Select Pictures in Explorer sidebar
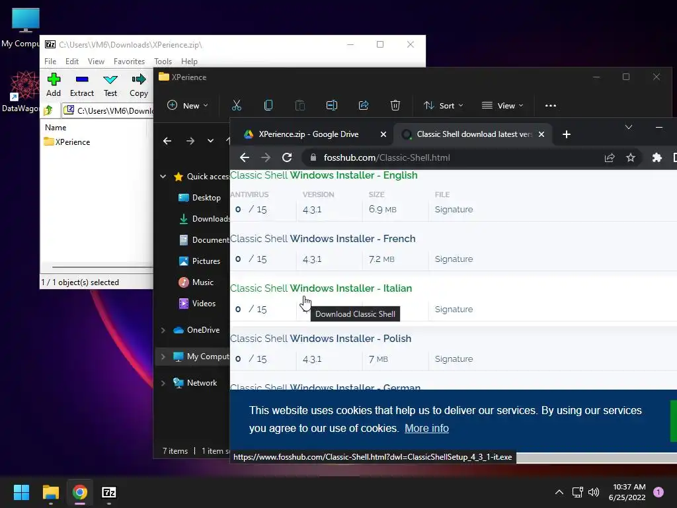This screenshot has width=677, height=508. 199,261
